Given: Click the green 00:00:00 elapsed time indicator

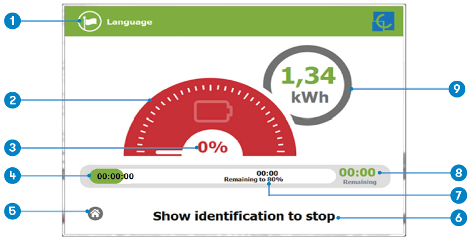Looking at the screenshot, I should pyautogui.click(x=109, y=176).
